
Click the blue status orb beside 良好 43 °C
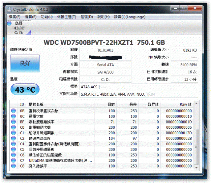click(x=9, y=23)
